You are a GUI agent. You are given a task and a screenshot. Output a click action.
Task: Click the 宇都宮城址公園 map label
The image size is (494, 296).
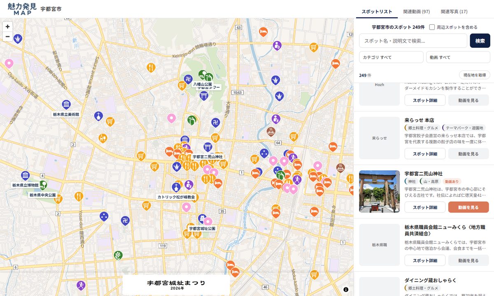coord(202,228)
